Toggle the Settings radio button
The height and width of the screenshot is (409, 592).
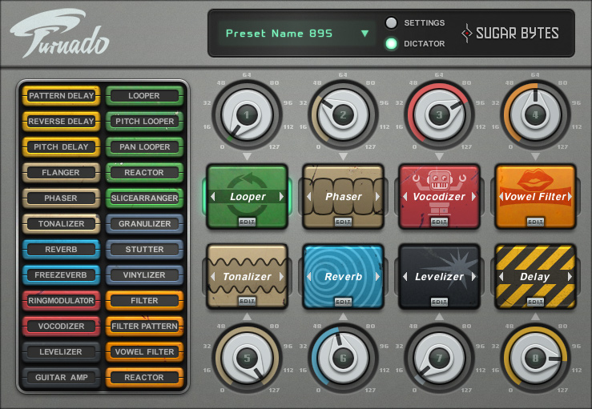(x=391, y=22)
